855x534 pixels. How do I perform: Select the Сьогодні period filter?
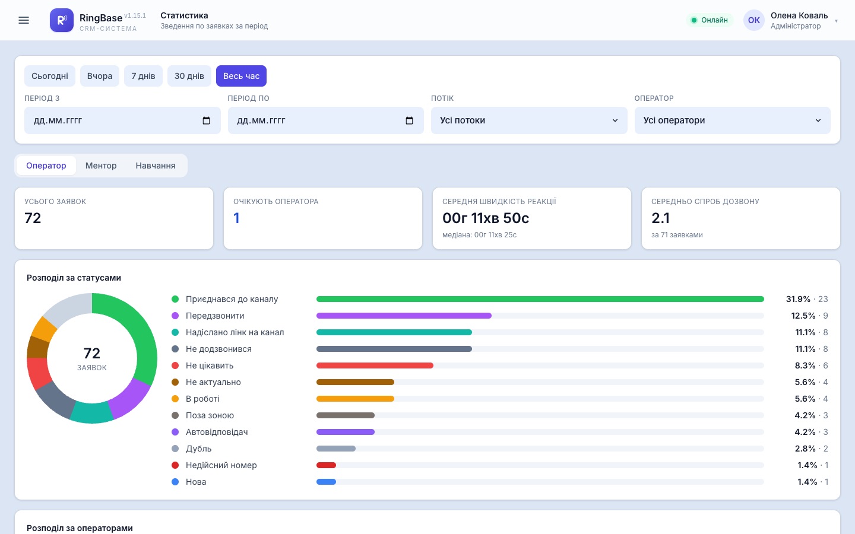tap(50, 76)
